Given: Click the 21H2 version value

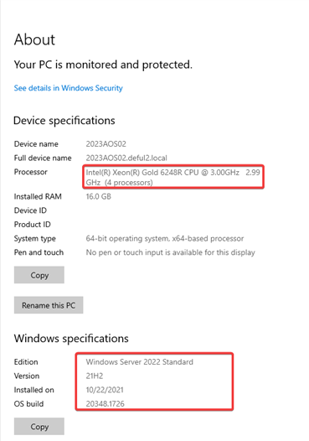Looking at the screenshot, I should (x=95, y=376).
